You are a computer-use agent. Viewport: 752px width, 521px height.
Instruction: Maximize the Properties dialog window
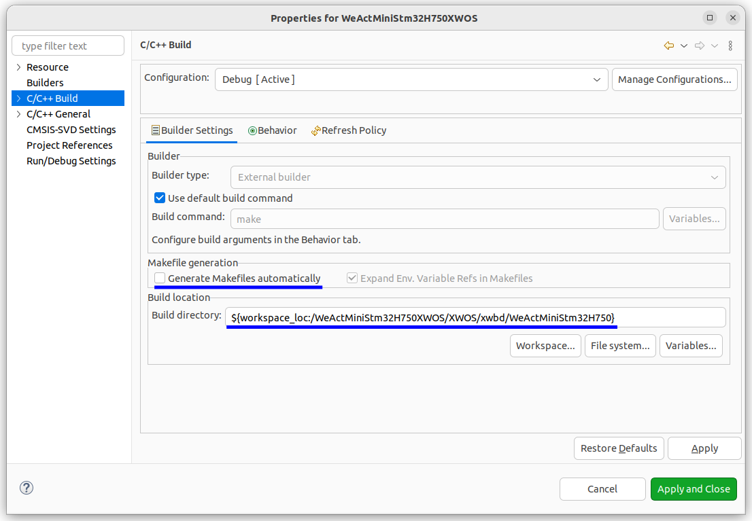(x=710, y=18)
